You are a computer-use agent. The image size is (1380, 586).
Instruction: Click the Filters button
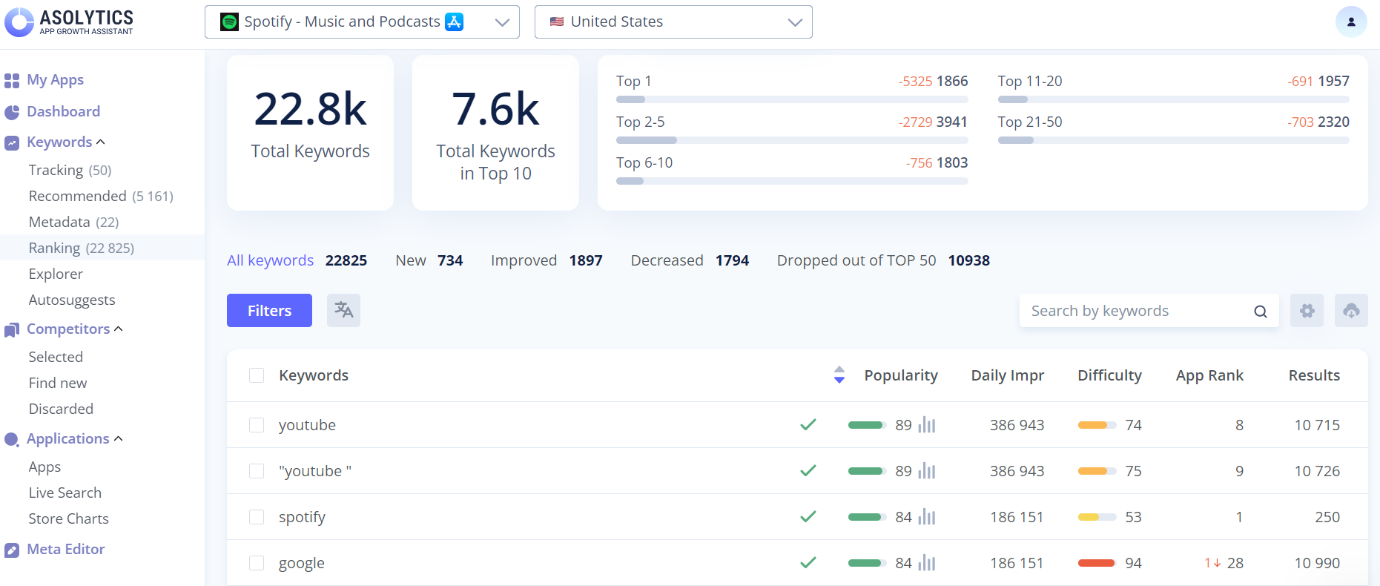(269, 310)
